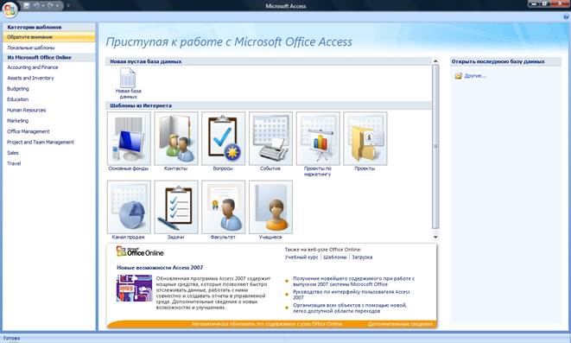The height and width of the screenshot is (343, 571).
Task: Click the Готово status bar text
Action: tap(11, 339)
